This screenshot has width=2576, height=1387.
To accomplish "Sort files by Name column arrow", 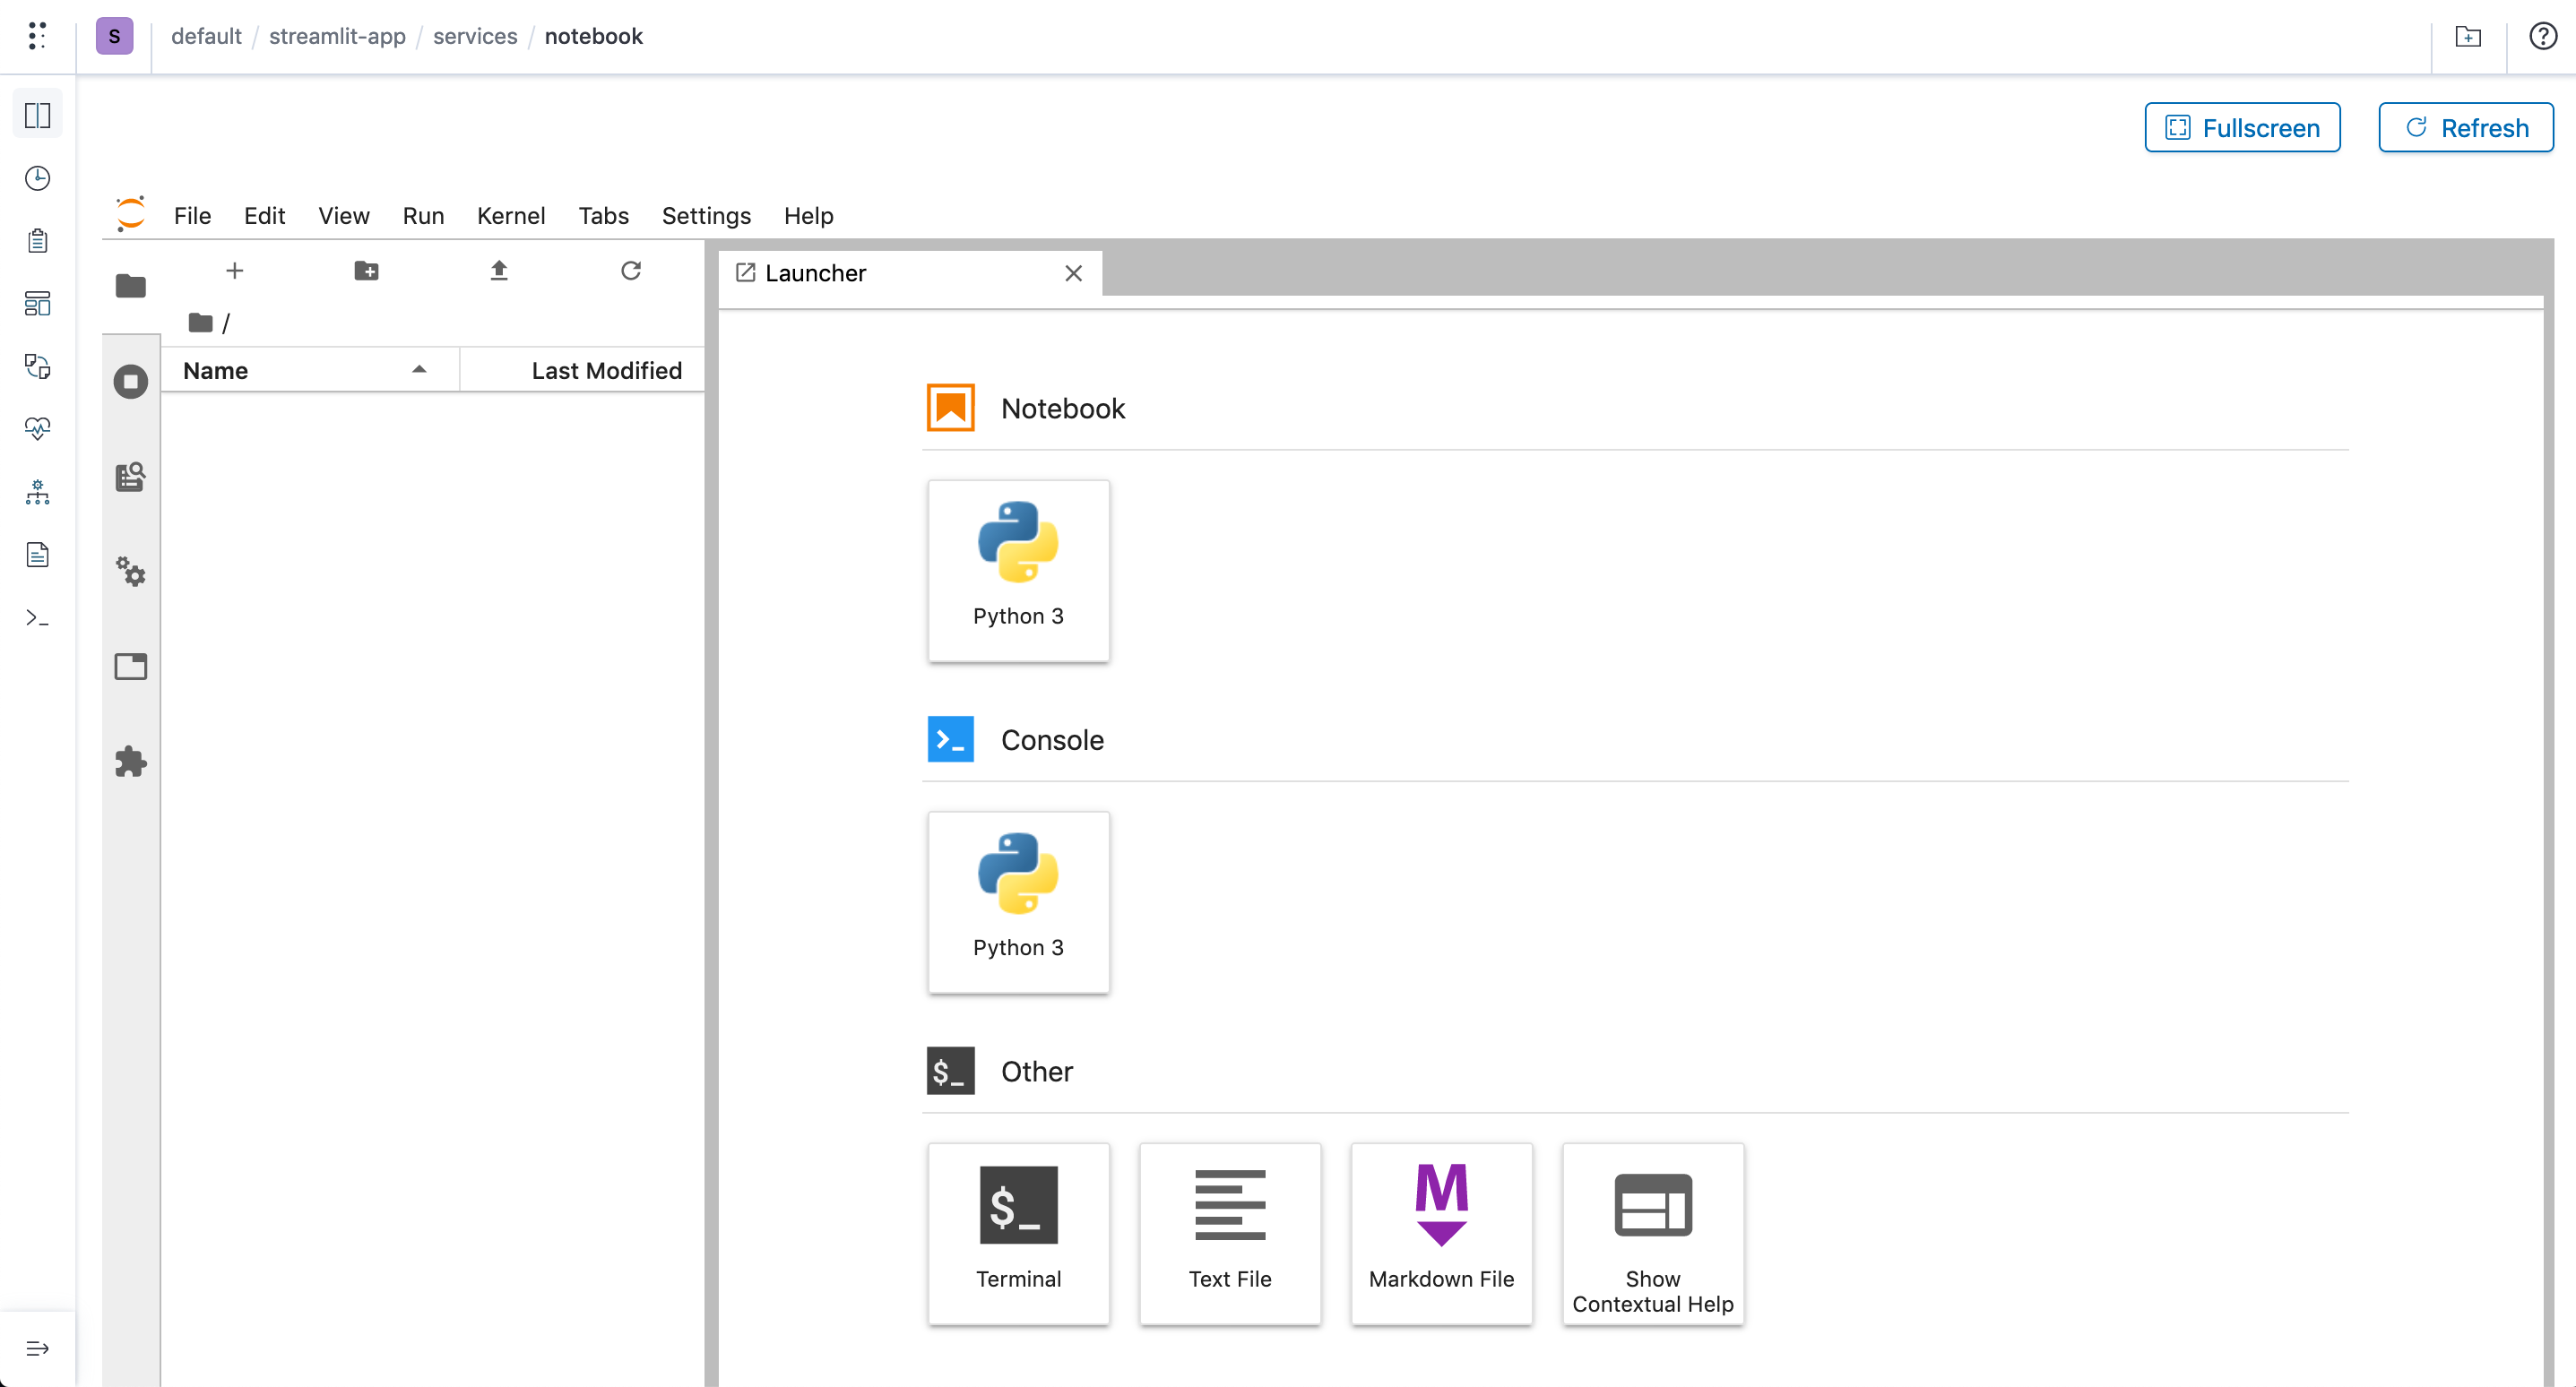I will pos(419,370).
